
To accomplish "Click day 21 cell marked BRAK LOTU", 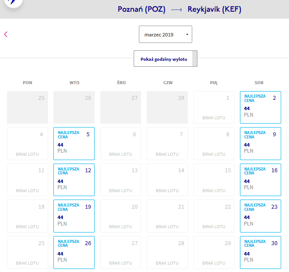I will (x=167, y=216).
